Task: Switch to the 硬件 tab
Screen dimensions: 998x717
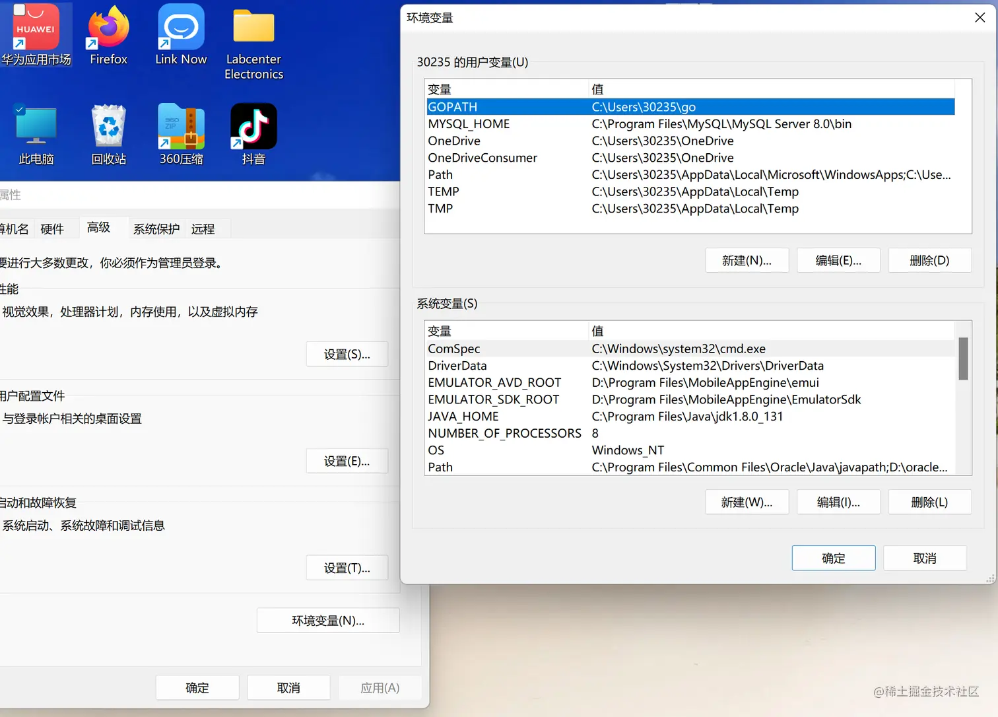Action: (52, 229)
